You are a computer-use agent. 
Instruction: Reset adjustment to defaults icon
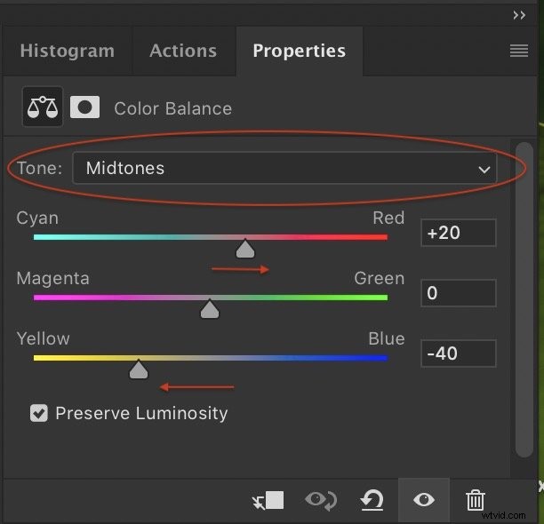pyautogui.click(x=372, y=500)
